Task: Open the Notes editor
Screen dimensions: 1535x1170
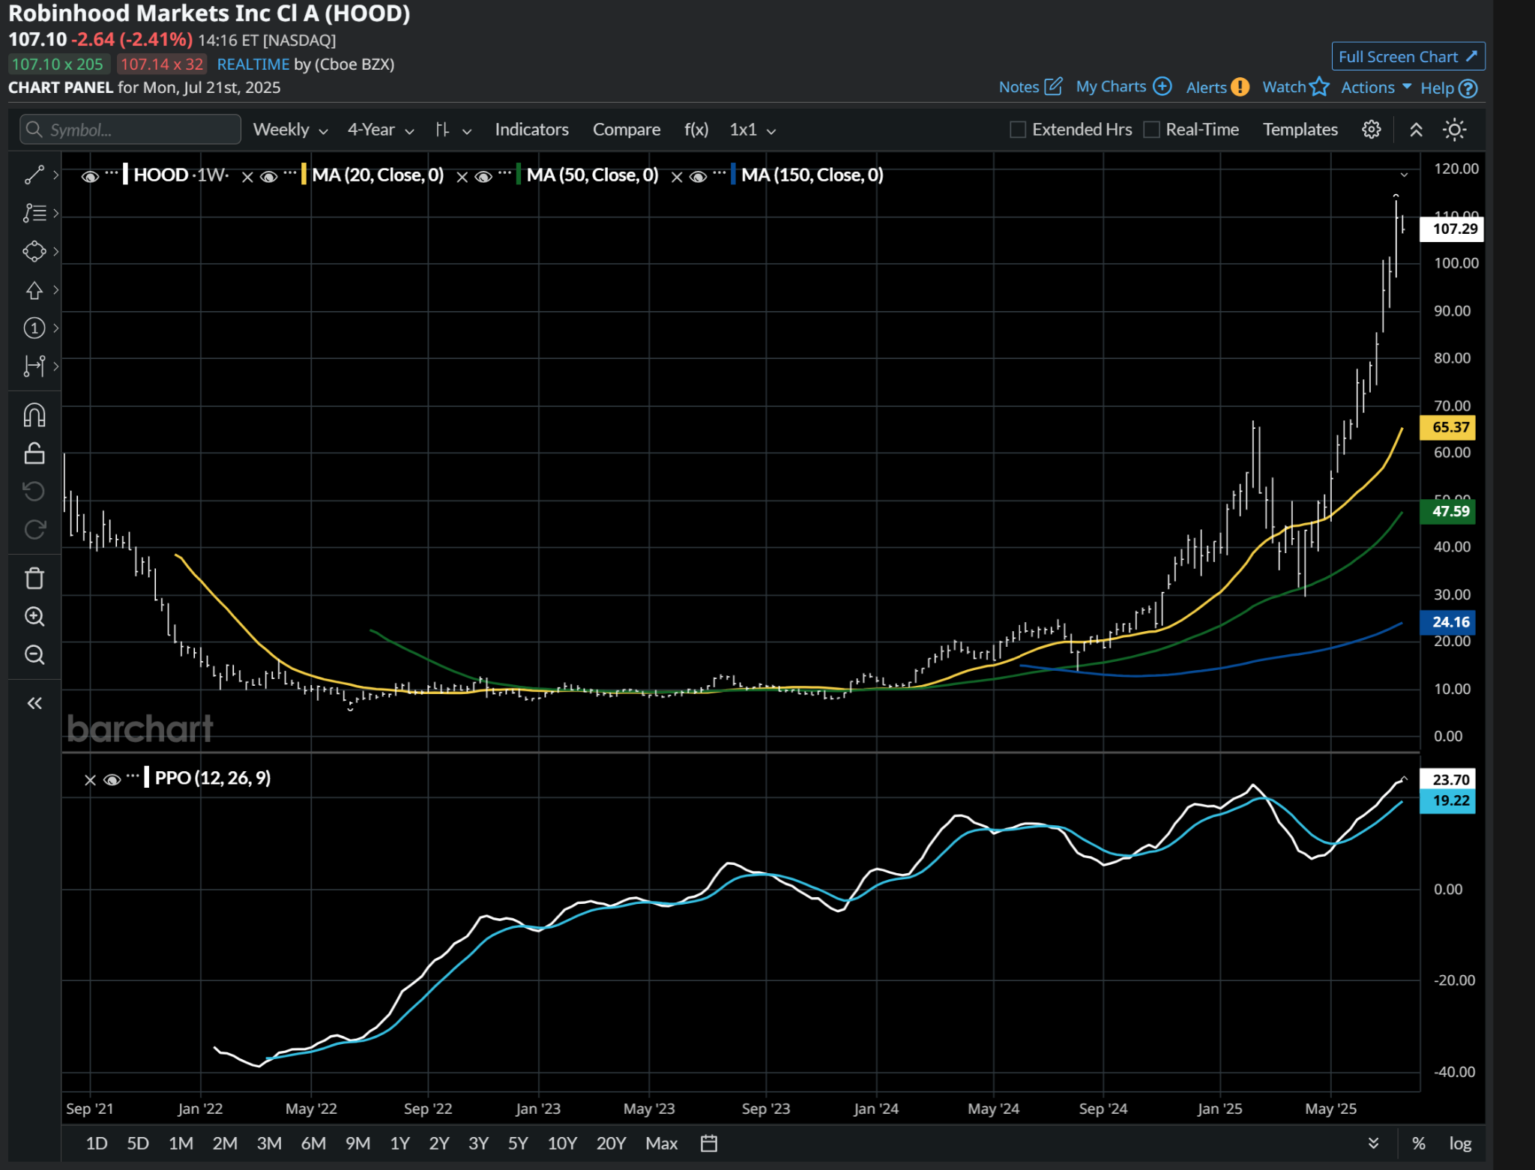Action: [x=1031, y=87]
